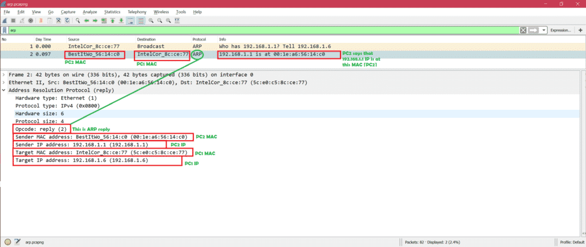586x247 pixels.
Task: Toggle packet list colorization
Action: (x=141, y=21)
